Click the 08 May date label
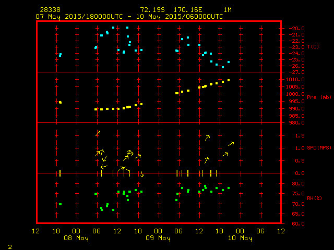334x250 pixels. pos(76,239)
